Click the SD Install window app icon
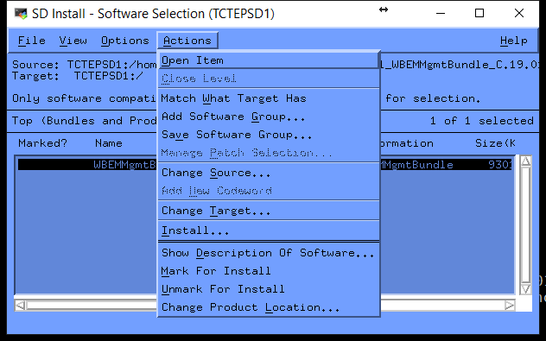Viewport: 546px width, 341px height. pyautogui.click(x=21, y=14)
